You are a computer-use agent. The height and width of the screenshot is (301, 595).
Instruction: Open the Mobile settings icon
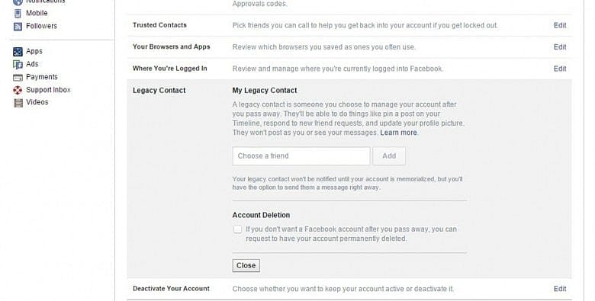click(18, 13)
